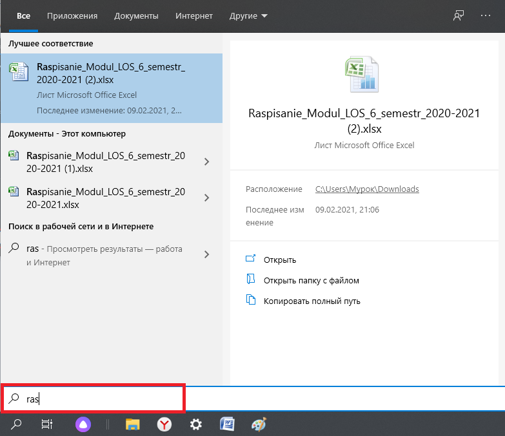505x436 pixels.
Task: Click the folder icon for Открыть папку с файлом
Action: [x=250, y=279]
